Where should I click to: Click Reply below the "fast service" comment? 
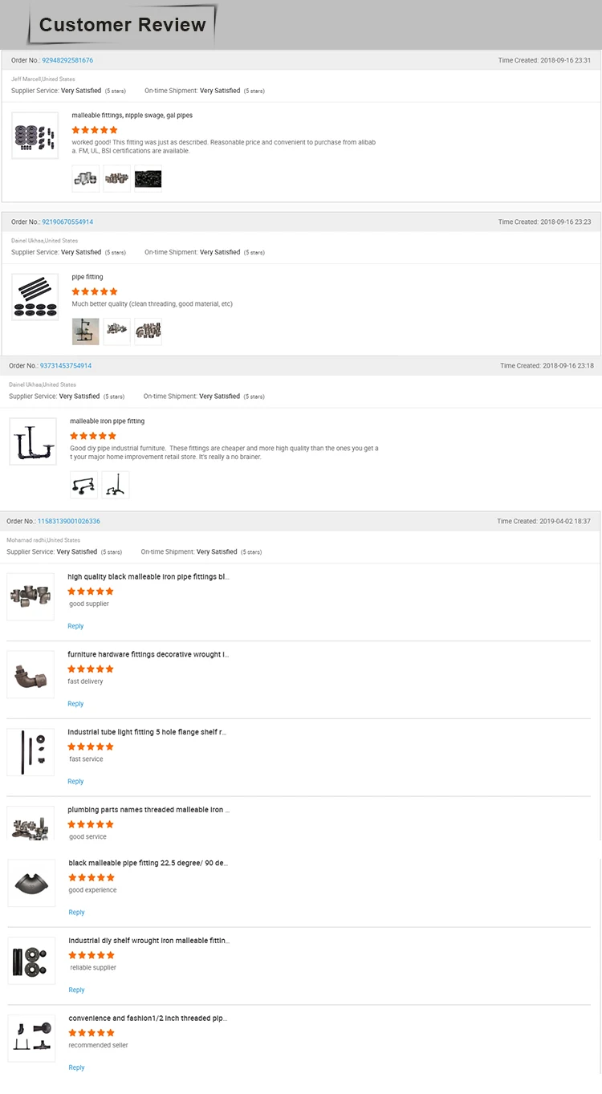point(75,782)
